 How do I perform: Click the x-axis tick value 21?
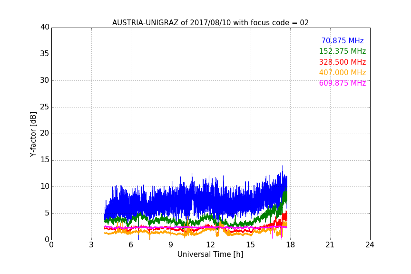coord(330,245)
